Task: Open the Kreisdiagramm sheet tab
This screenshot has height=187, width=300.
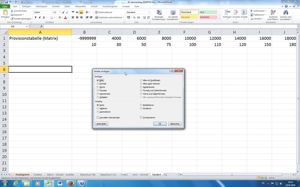Action: 22,175
